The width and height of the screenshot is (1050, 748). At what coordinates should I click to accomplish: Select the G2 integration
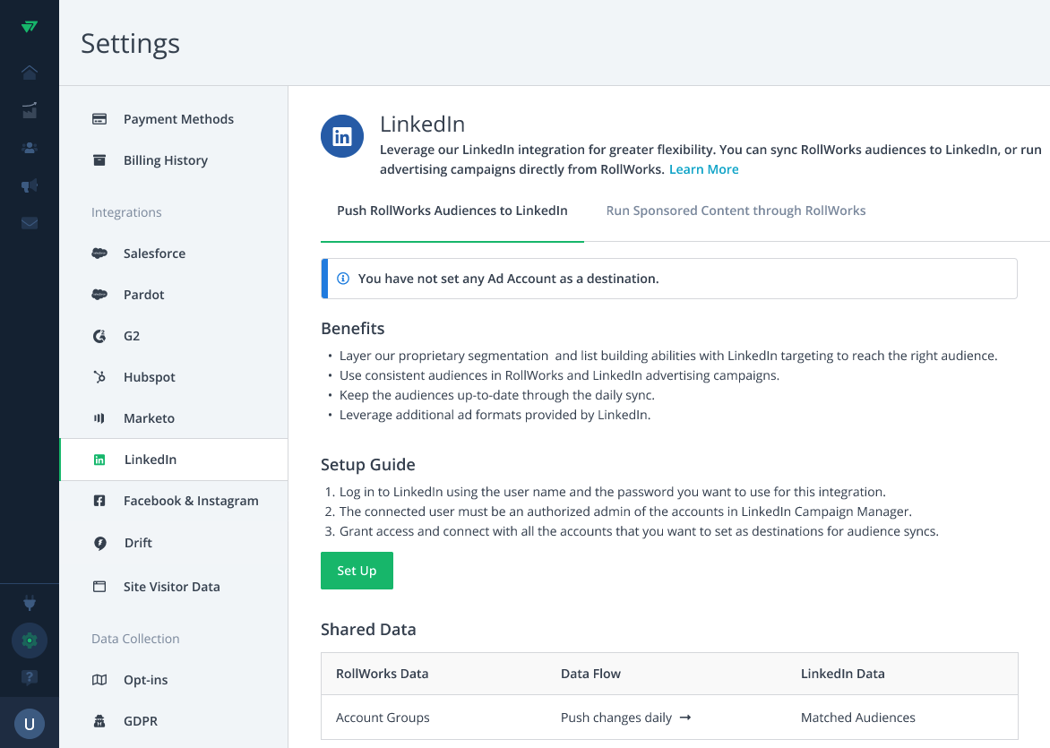click(x=174, y=336)
